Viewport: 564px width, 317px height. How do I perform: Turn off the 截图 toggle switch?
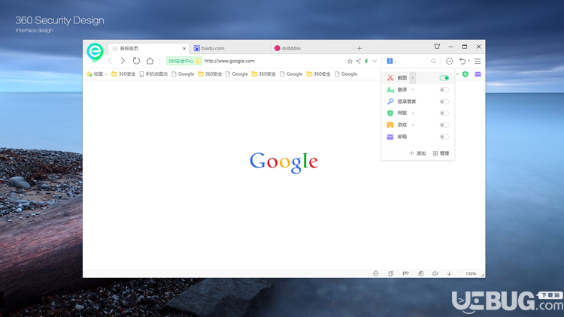pos(444,77)
